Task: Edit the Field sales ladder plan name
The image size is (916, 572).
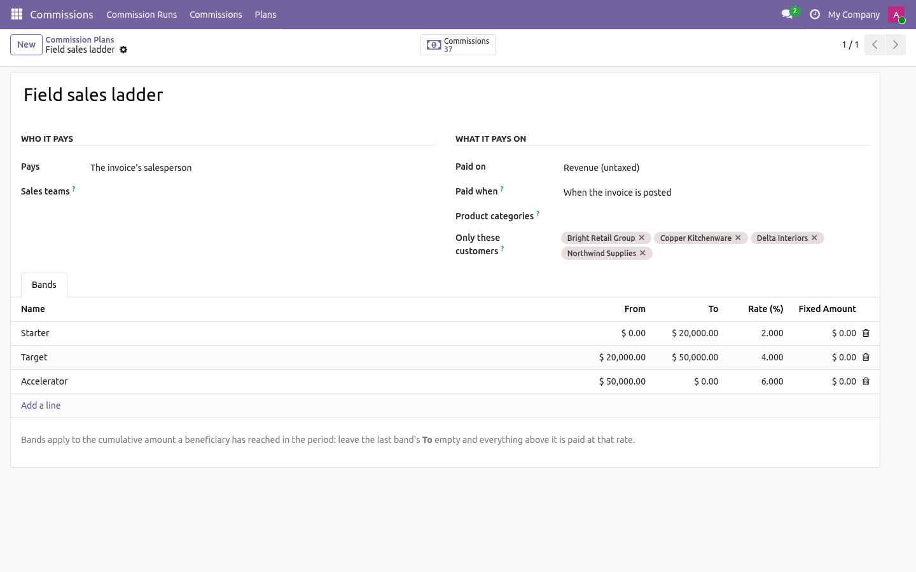Action: click(x=445, y=95)
